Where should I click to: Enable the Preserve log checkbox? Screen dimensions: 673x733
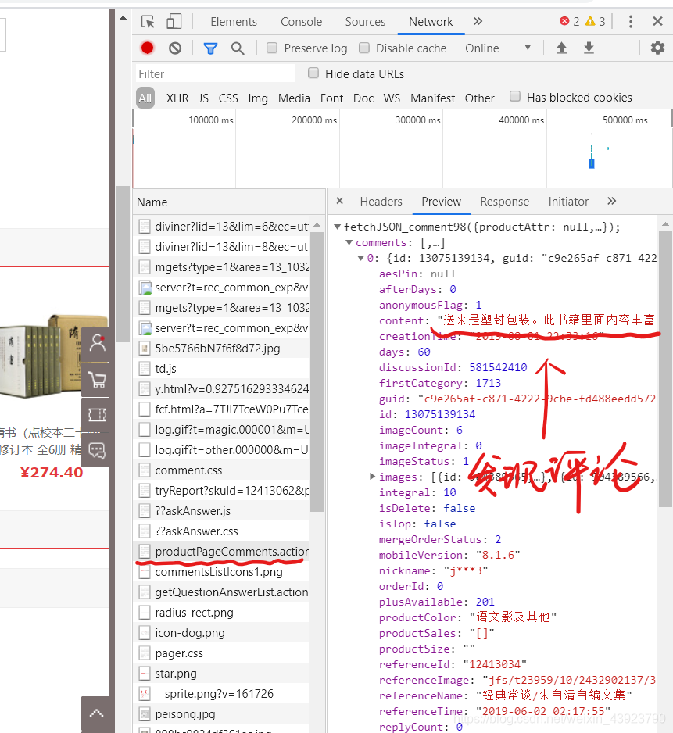pos(271,48)
